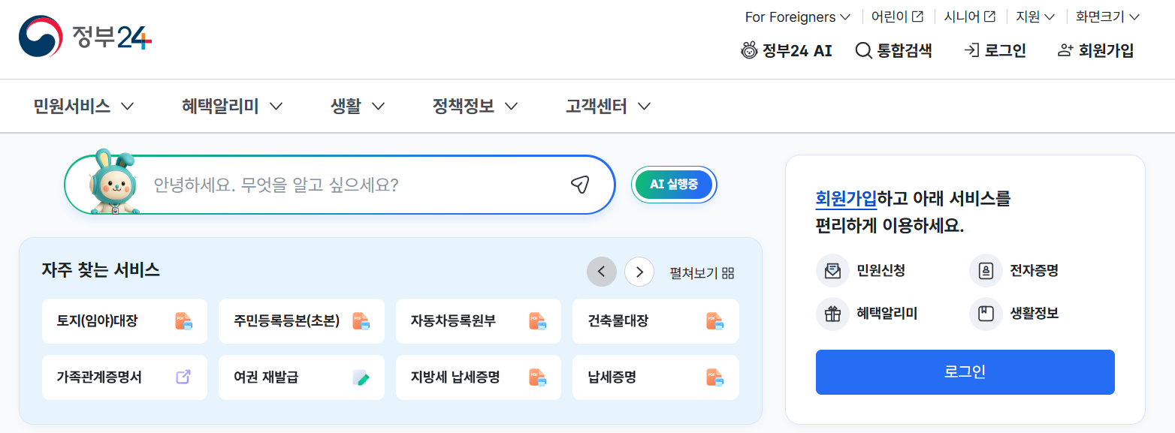Click the 민원신청 envelope icon

coord(832,271)
